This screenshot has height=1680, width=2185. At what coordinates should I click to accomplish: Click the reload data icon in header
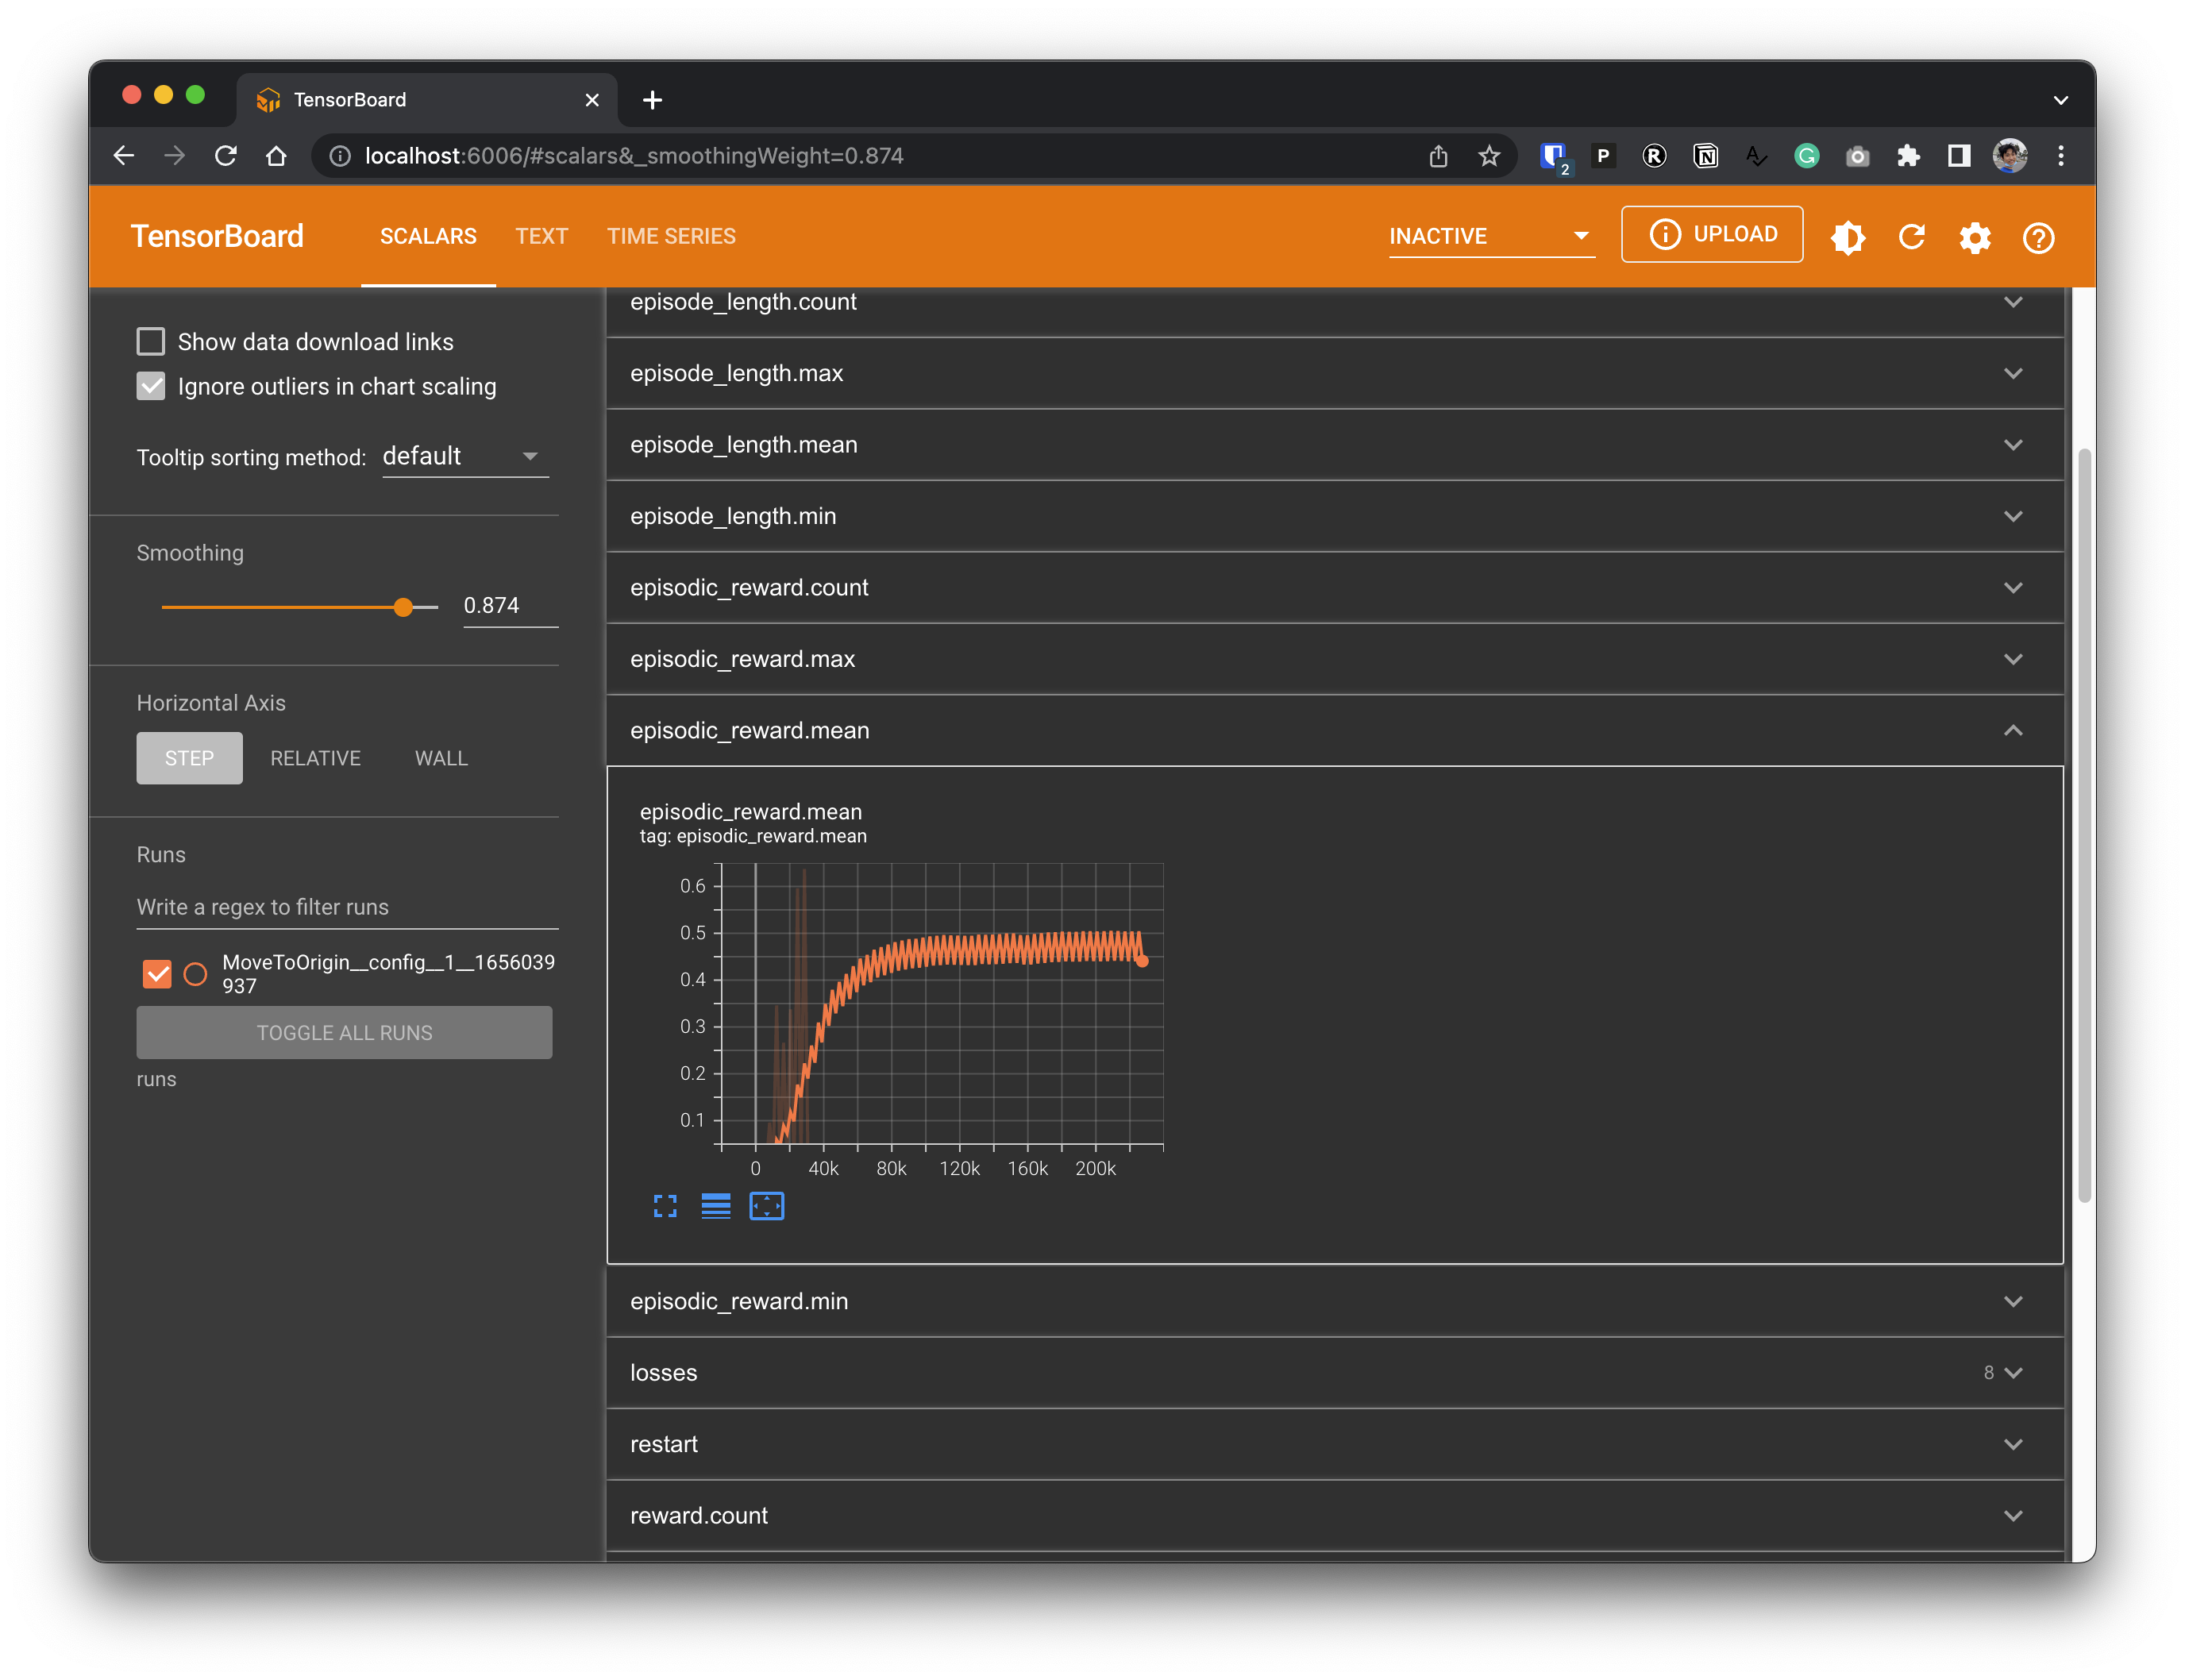point(1911,237)
